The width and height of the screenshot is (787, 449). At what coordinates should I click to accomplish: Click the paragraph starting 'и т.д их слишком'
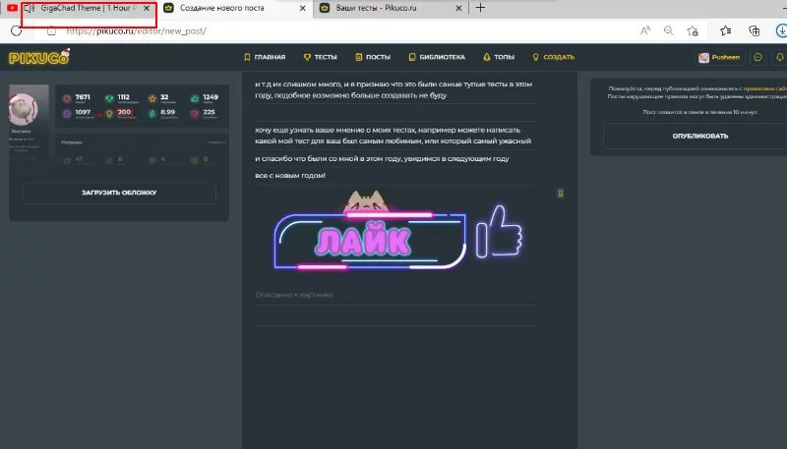(x=393, y=89)
